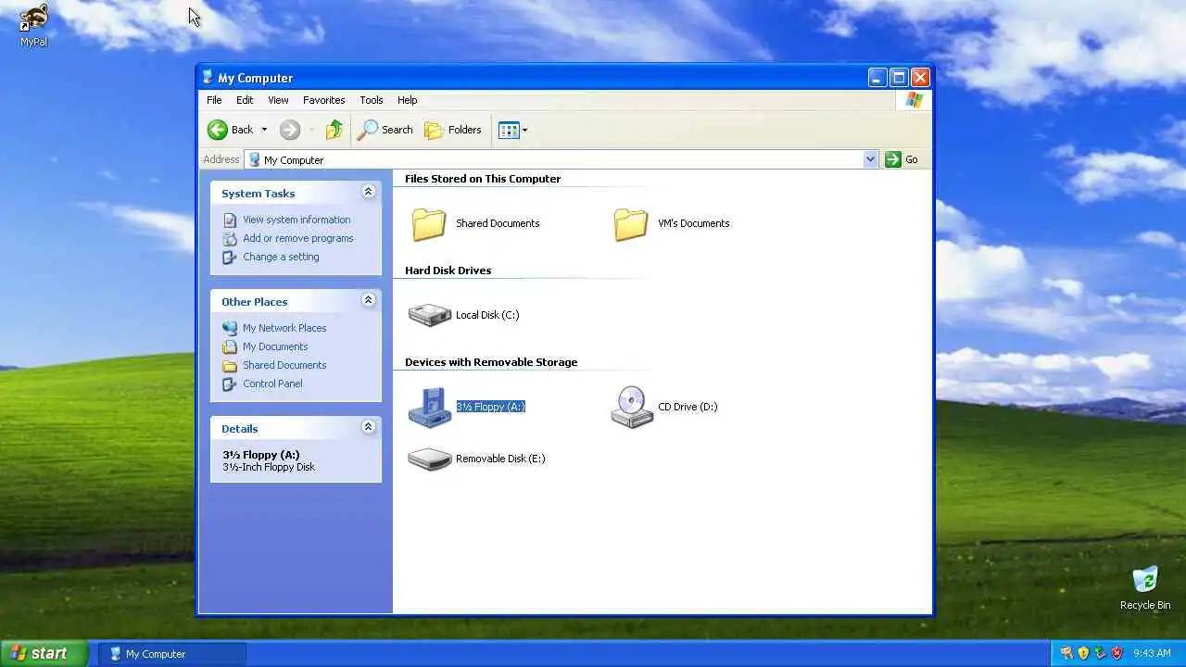1186x667 pixels.
Task: Click Add or remove programs link
Action: 298,238
